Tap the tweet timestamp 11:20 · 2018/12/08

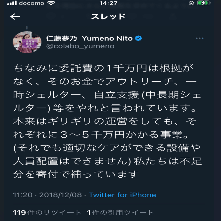coord(47,195)
